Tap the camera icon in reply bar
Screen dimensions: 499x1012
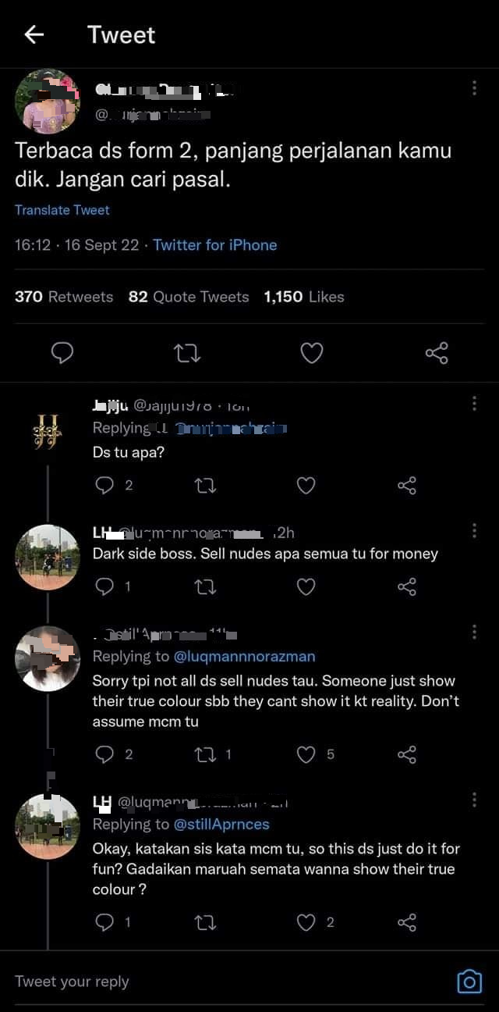(x=469, y=982)
